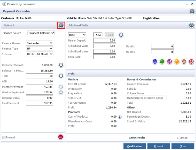196x150 pixels.
Task: Click the blue bar chart with arrow icon
Action: point(155,62)
